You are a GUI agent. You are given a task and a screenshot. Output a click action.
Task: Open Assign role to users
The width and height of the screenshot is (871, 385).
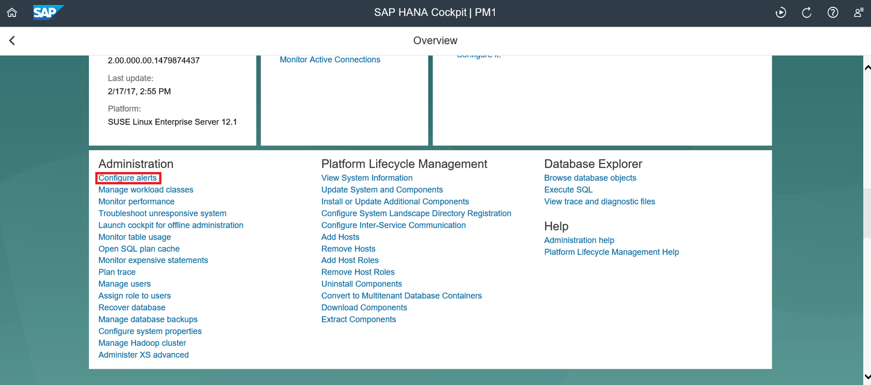coord(135,296)
